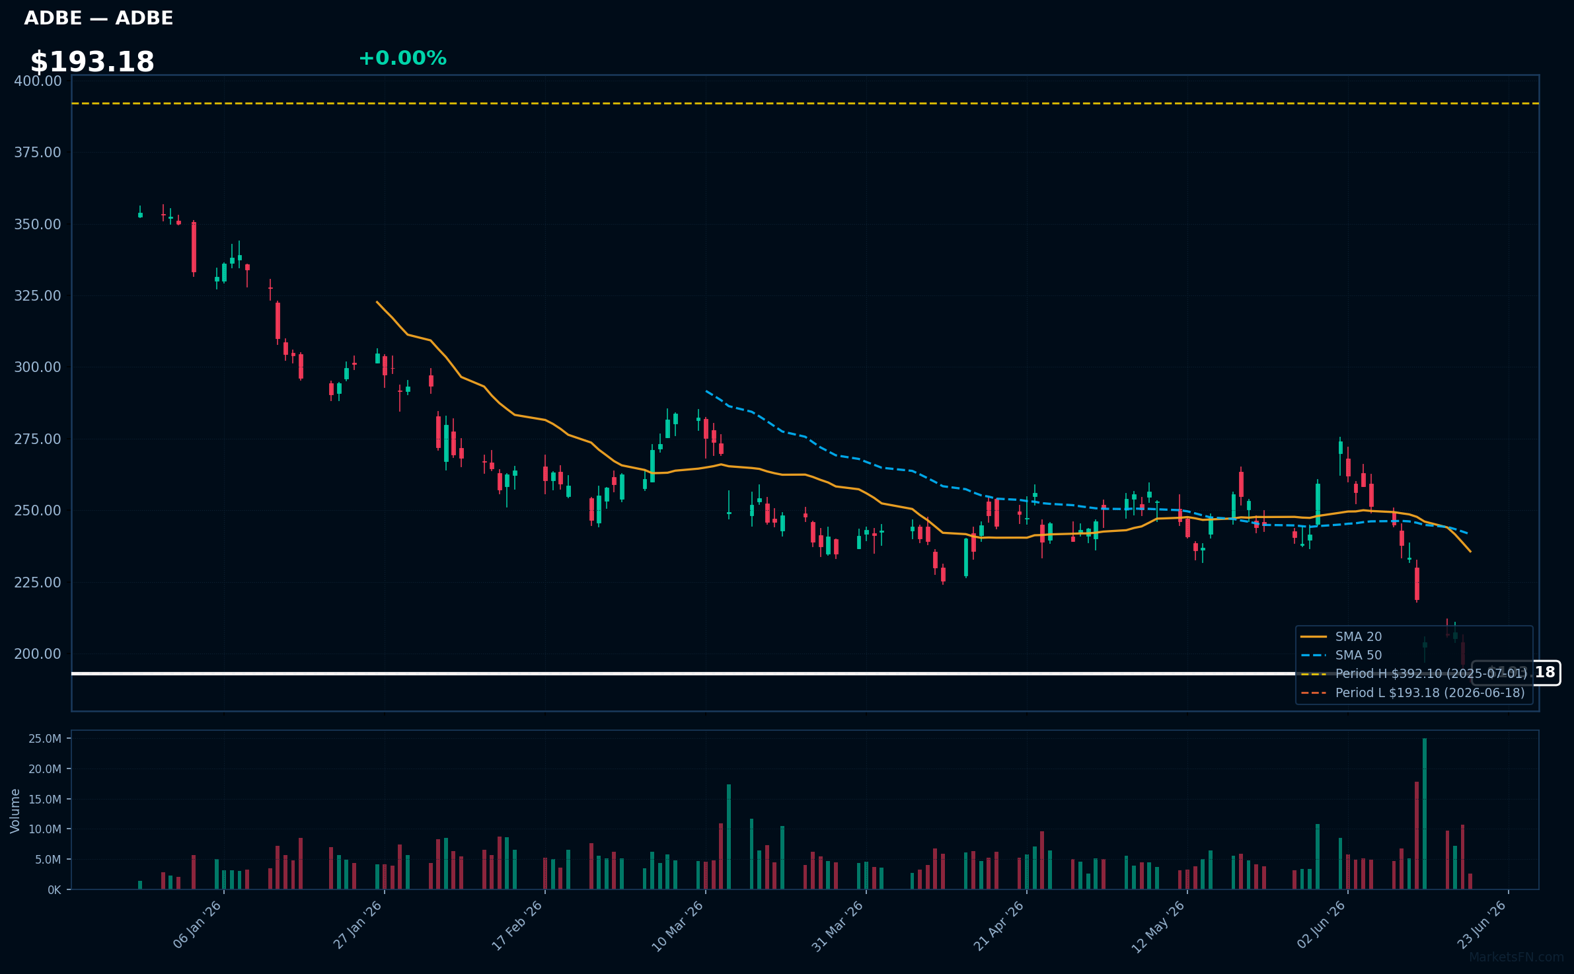
Task: Click the 200.00 price axis label
Action: pos(38,654)
